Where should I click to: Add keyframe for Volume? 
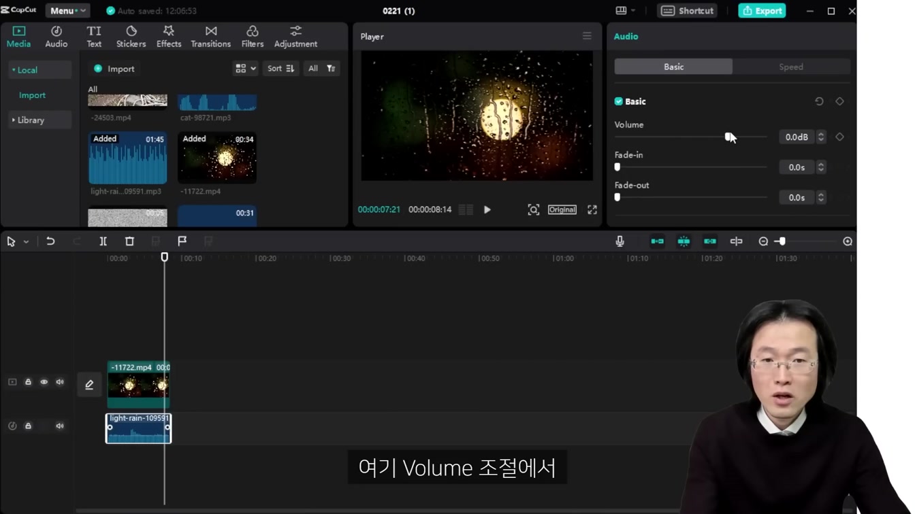[x=839, y=137]
